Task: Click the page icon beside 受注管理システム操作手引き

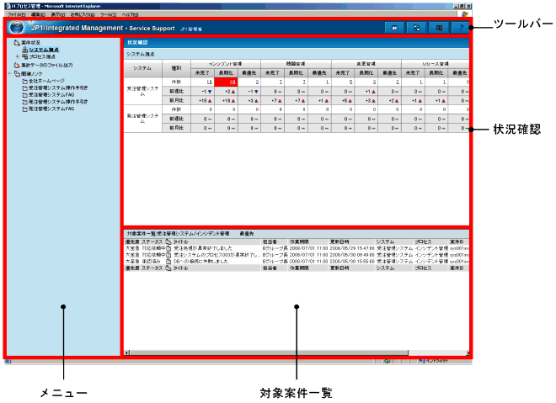Action: point(24,87)
